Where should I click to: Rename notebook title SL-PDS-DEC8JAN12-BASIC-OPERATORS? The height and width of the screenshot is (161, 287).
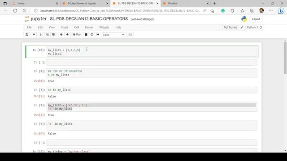pyautogui.click(x=89, y=19)
